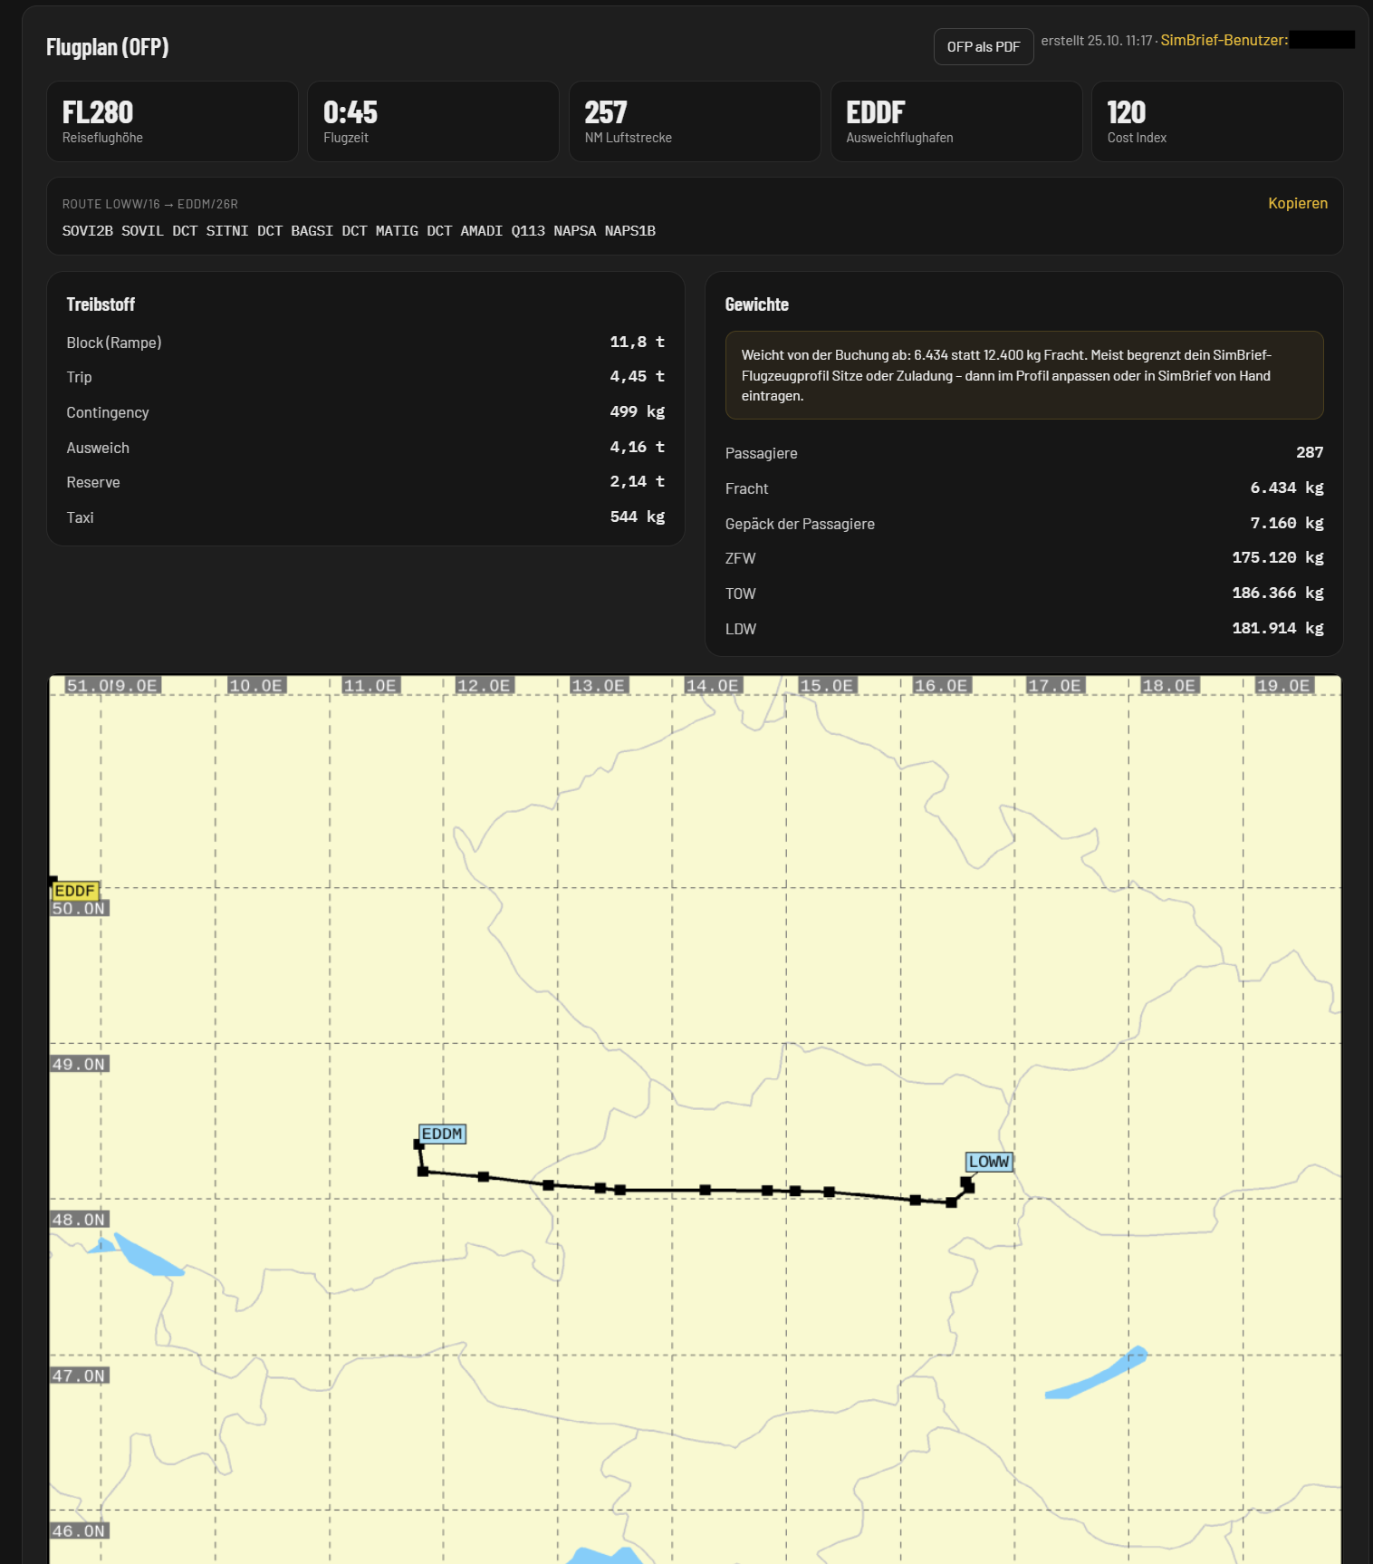Select the ZFW value 175.120 kg
Viewport: 1373px width, 1564px height.
click(1278, 558)
